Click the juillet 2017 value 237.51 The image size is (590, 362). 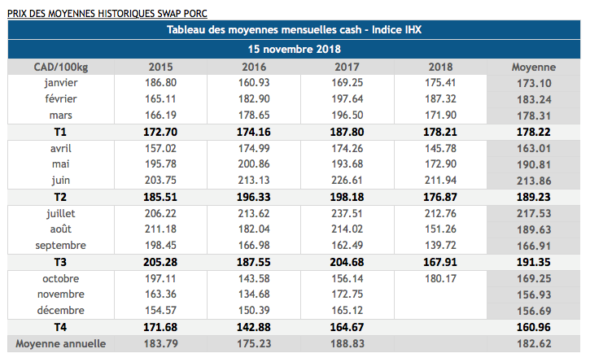(347, 213)
